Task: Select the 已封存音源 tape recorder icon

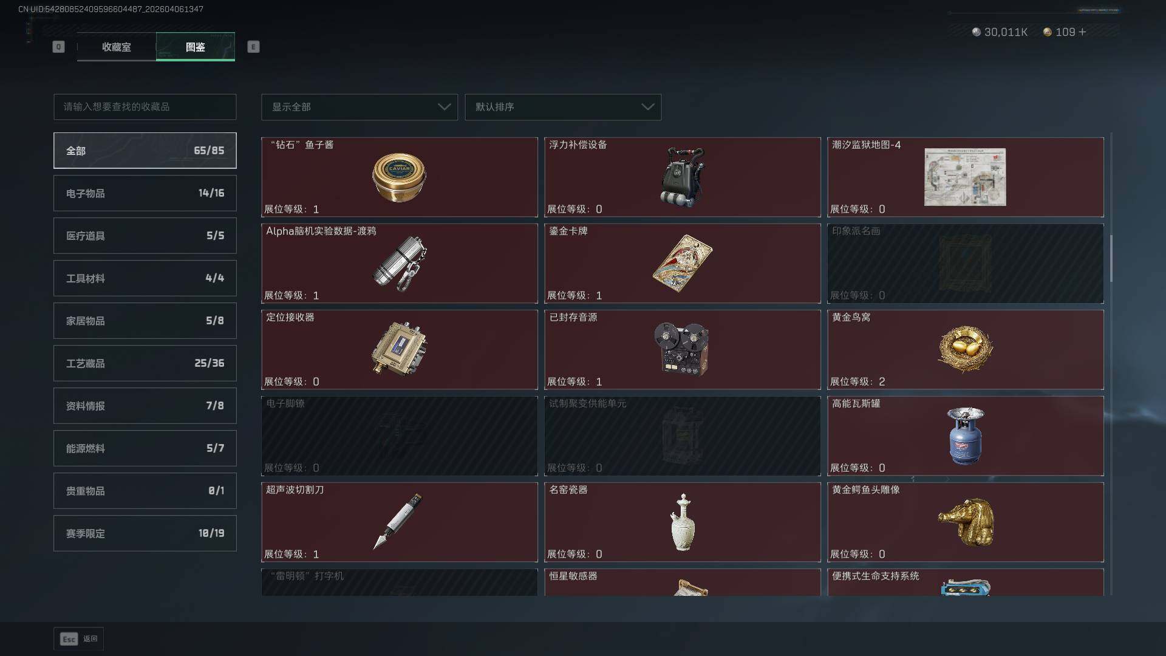Action: [x=681, y=349]
